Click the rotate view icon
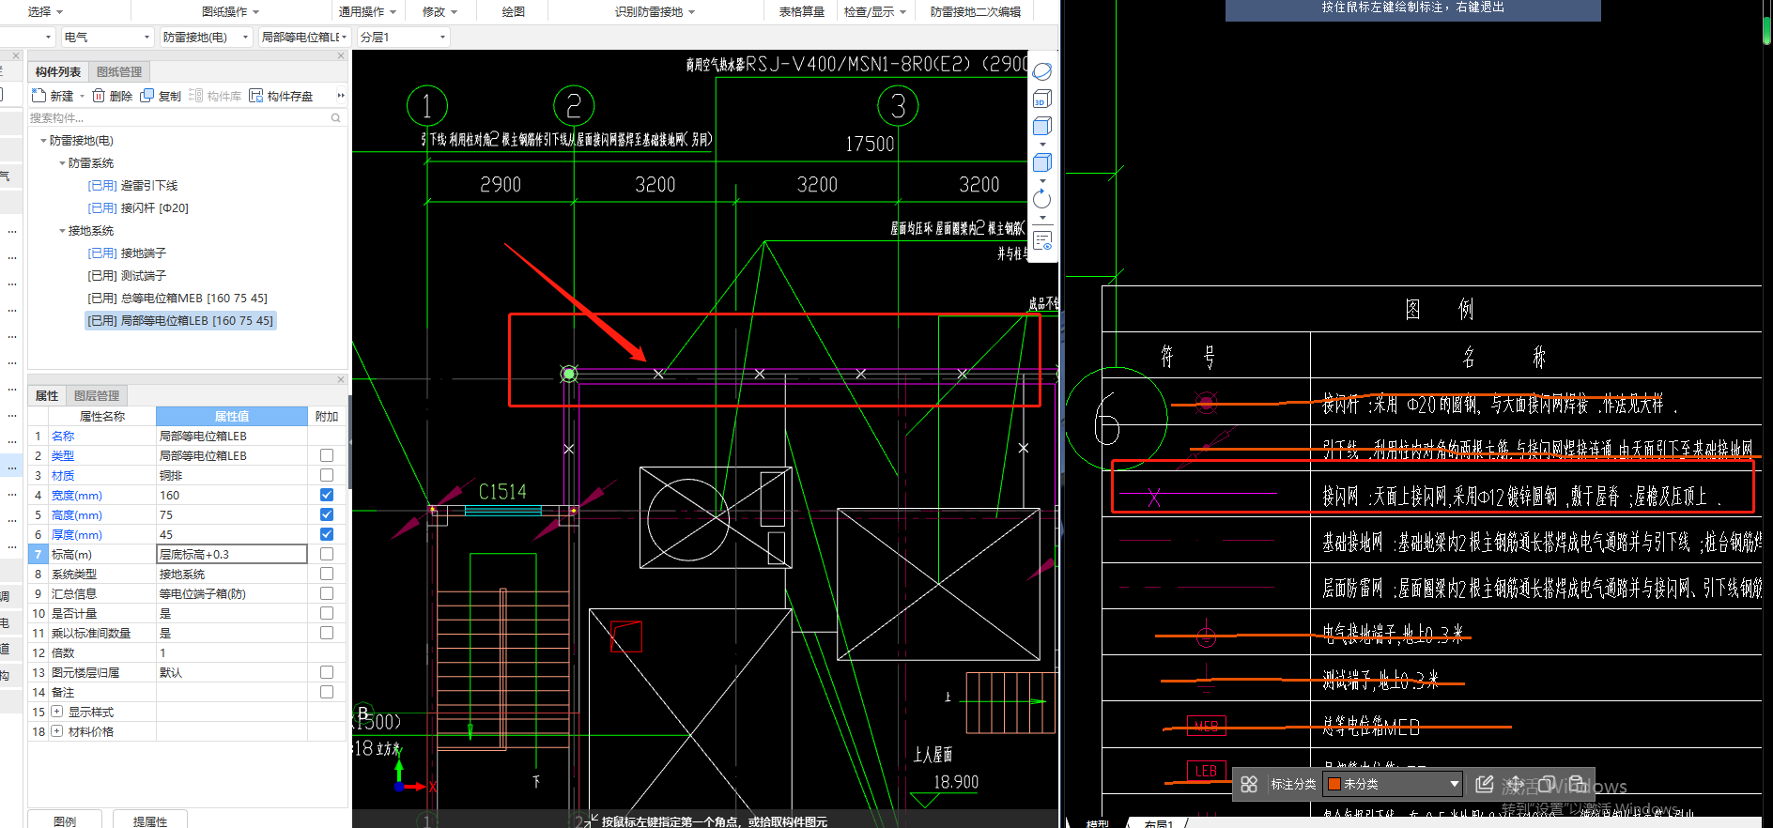The image size is (1773, 828). [1042, 199]
